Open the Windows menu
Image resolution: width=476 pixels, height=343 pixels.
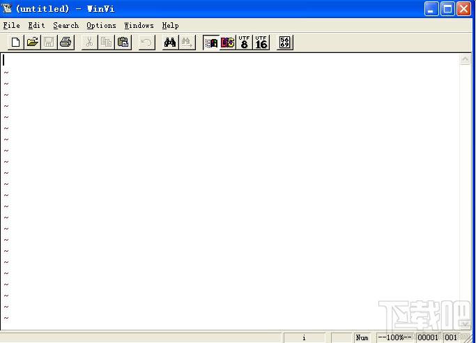pos(139,26)
